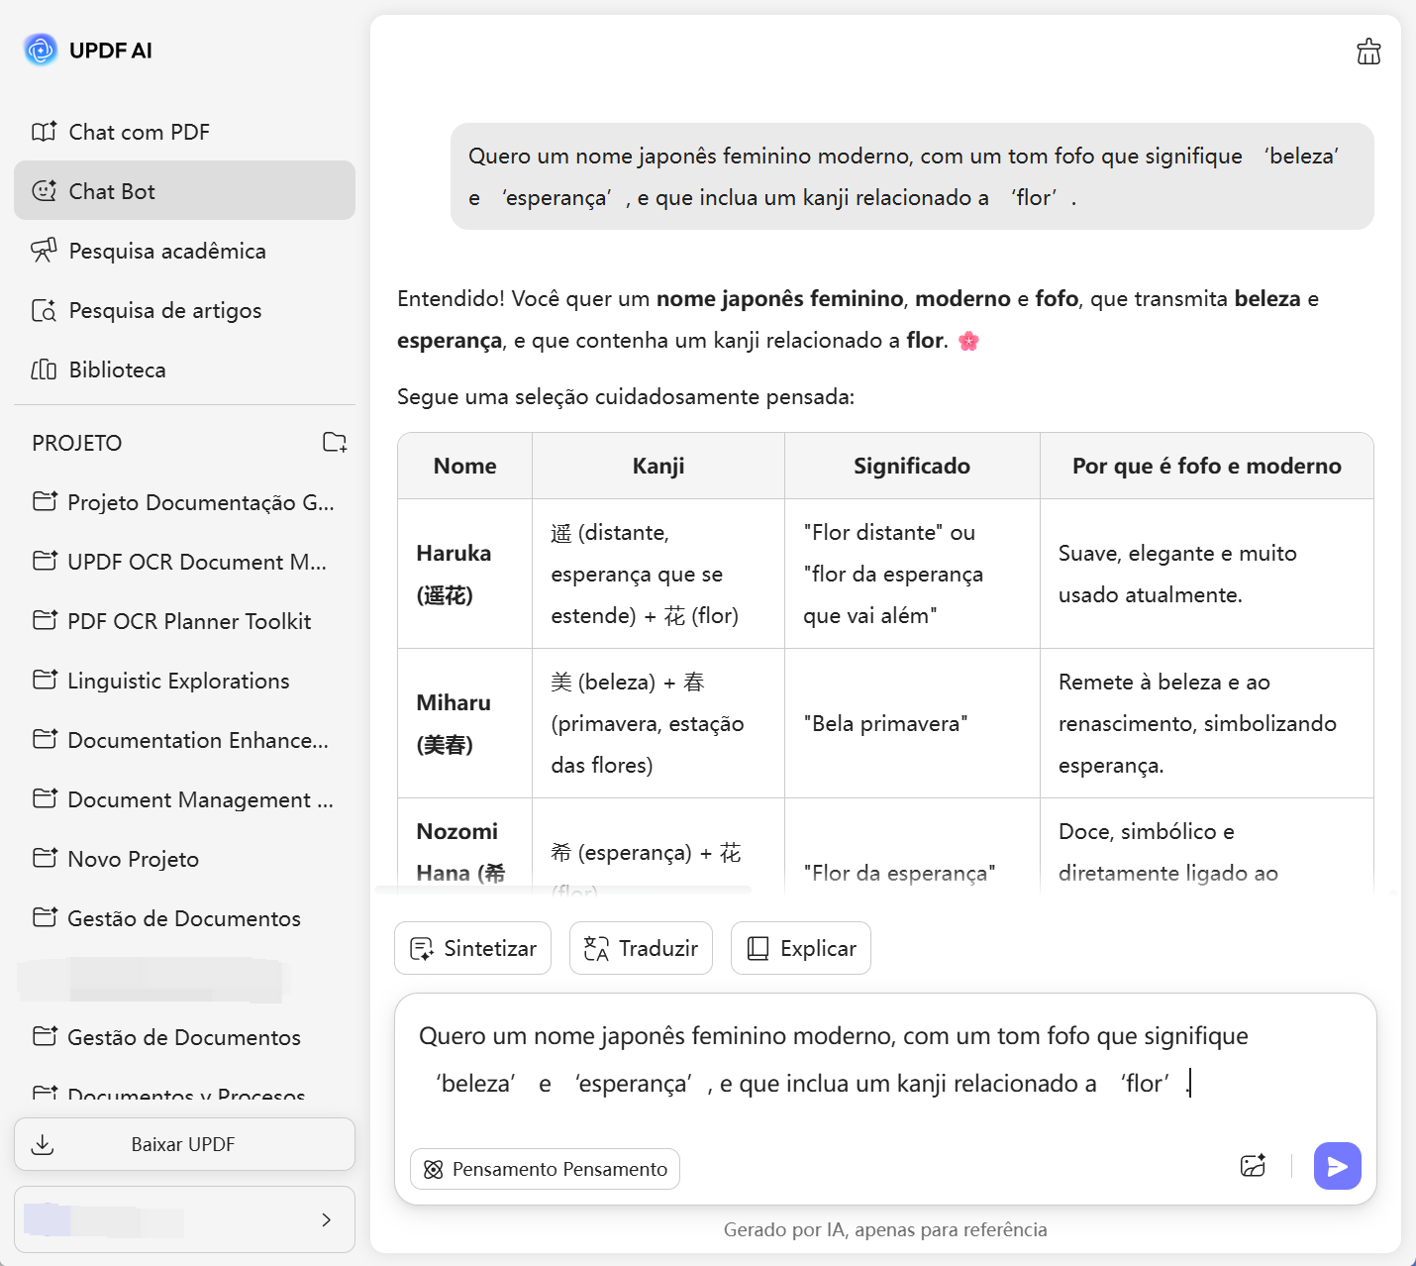Expand the account panel chevron arrow
The width and height of the screenshot is (1416, 1266).
coord(326,1220)
